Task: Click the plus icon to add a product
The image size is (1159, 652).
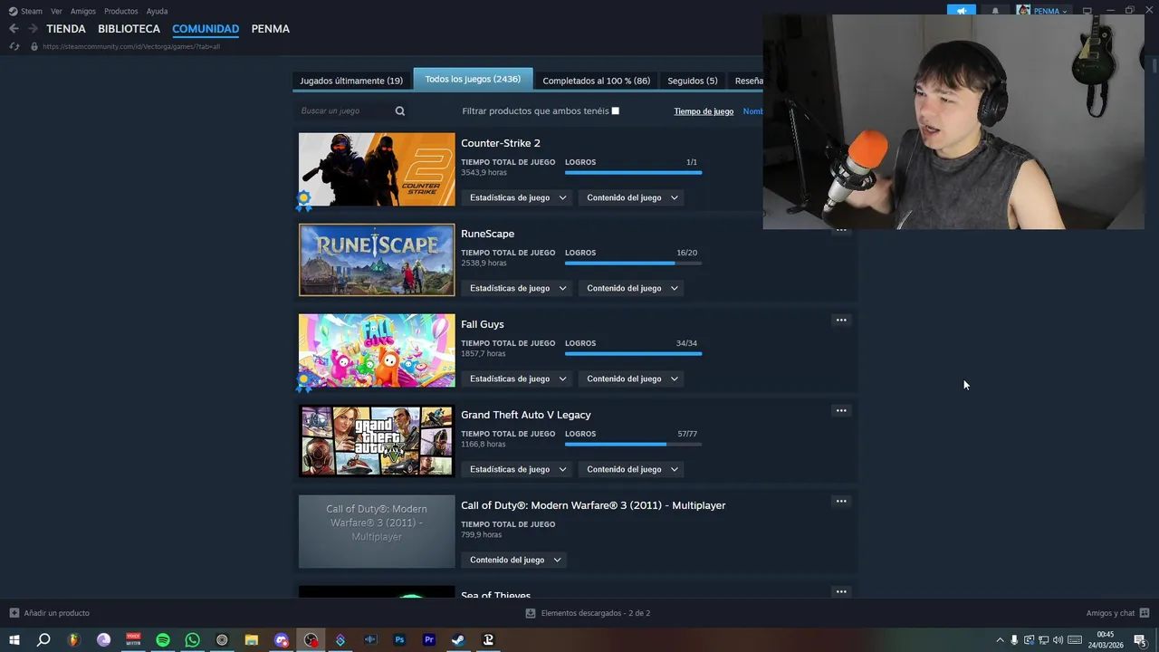Action: click(14, 613)
